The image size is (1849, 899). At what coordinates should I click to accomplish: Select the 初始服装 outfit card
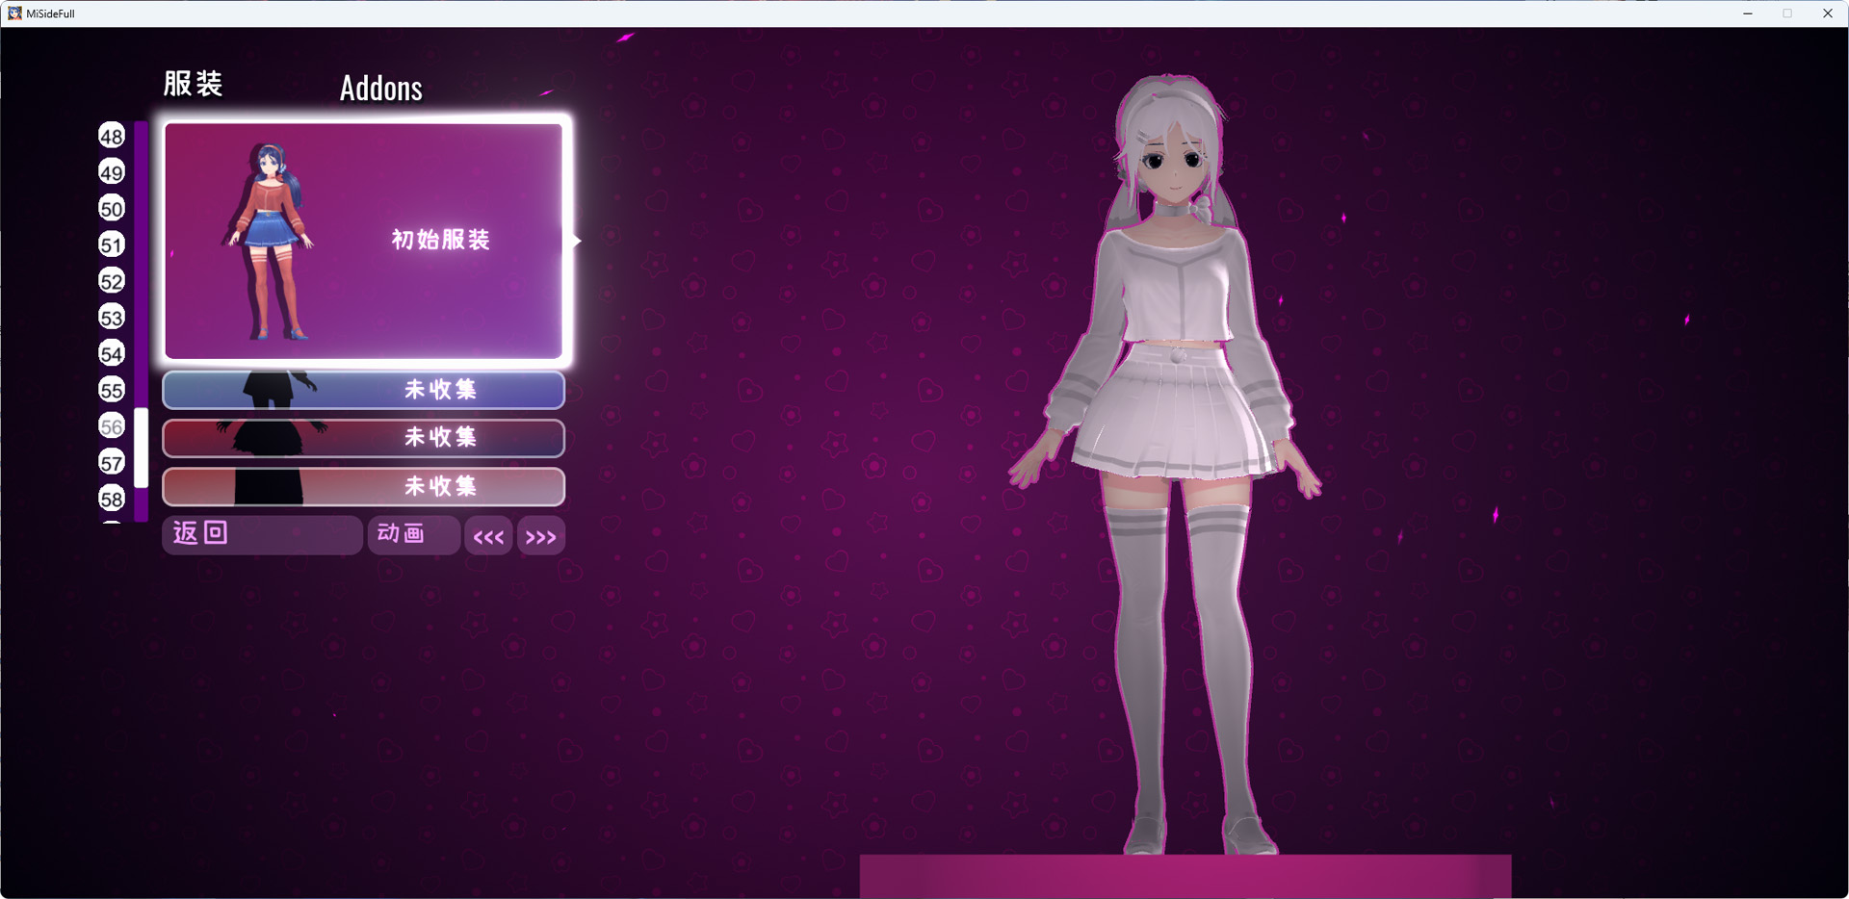click(364, 241)
